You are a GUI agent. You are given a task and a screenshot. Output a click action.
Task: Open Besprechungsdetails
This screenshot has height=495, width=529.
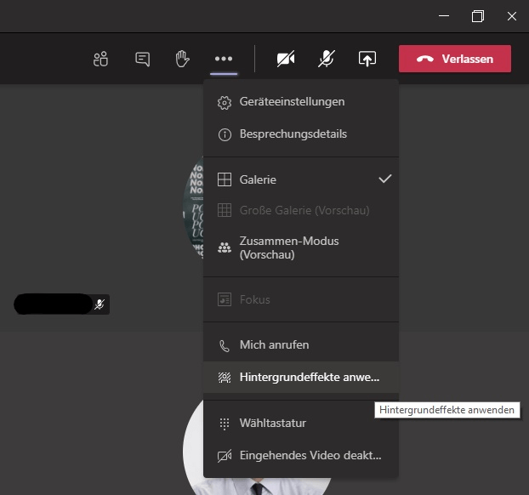tap(301, 134)
